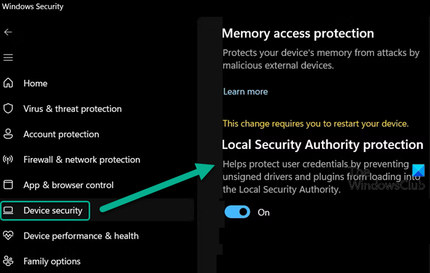Click the Device security laptop icon

click(9, 210)
